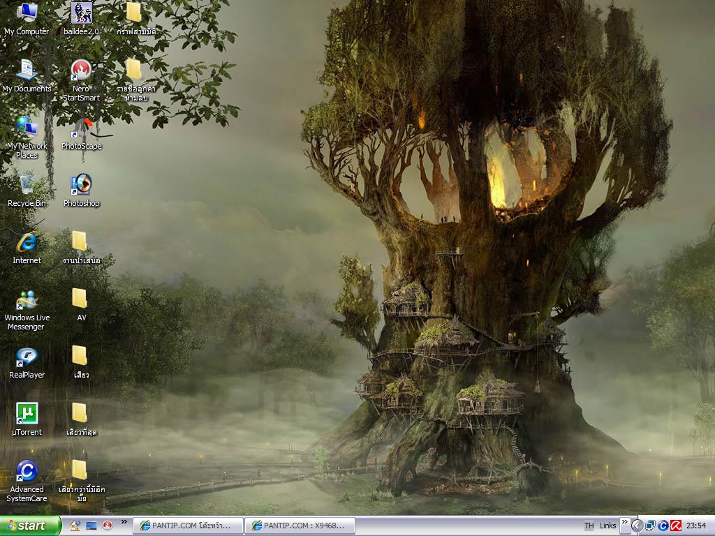Screen dimensions: 715x536
Task: Click the first quick launch icon beside Start
Action: pos(75,526)
